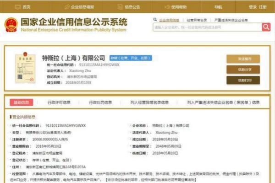Click the national emblem logo
Screen dimensions: 275x183
coord(11,25)
